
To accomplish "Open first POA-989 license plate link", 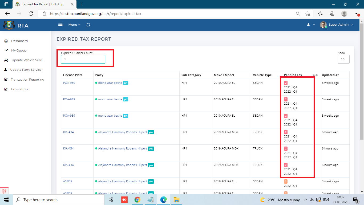I will point(69,83).
